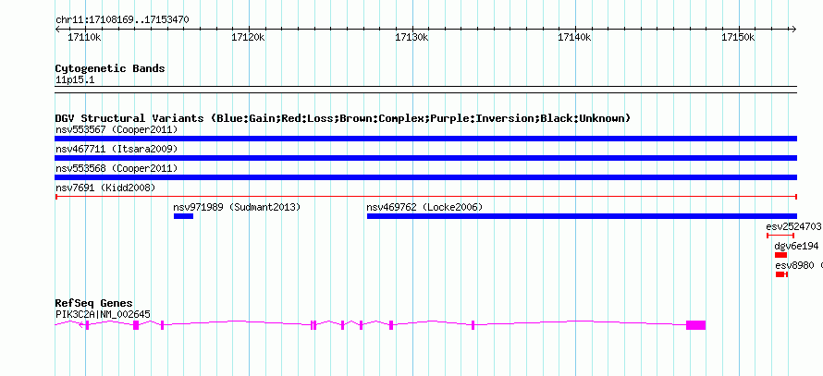Select the esv8980 variant label
This screenshot has width=823, height=376.
794,266
